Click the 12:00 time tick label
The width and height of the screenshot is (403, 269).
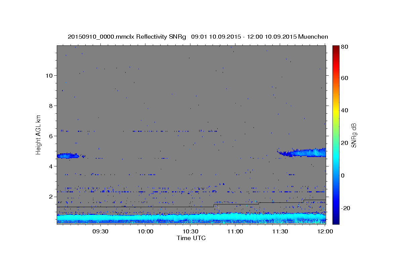click(325, 231)
